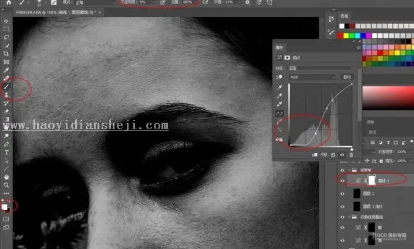Image resolution: width=414 pixels, height=249 pixels.
Task: Filter layers by type layers (T icon)
Action: 388,143
